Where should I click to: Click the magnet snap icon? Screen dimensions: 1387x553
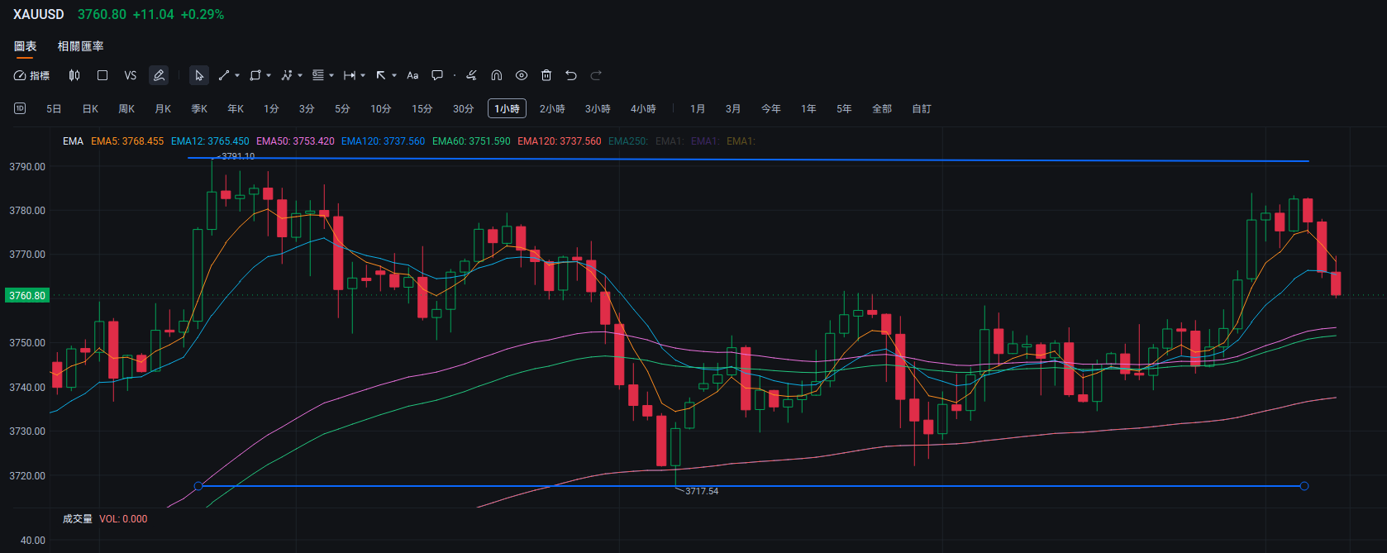496,75
